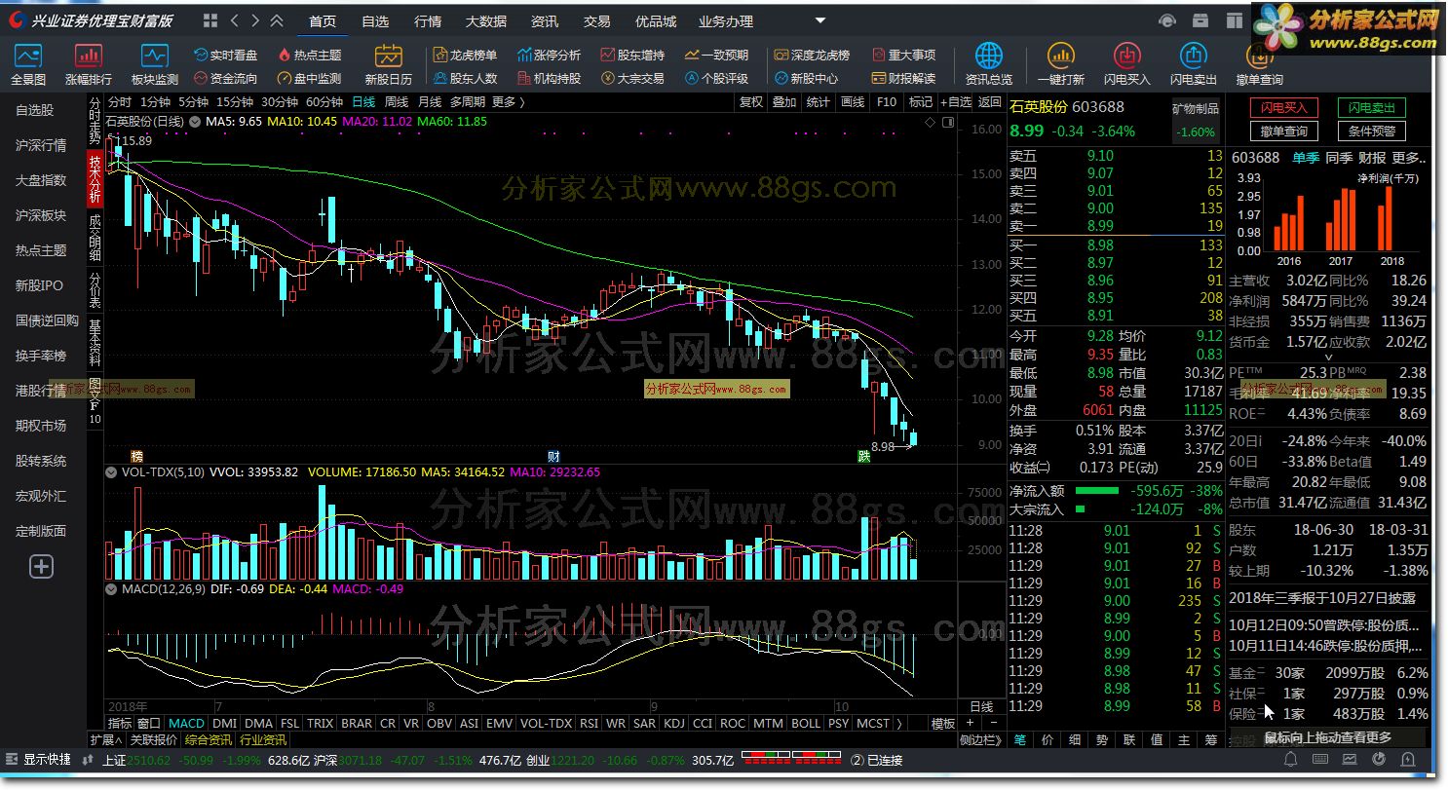1448x790 pixels.
Task: Open 个股评级 stock ratings
Action: tap(716, 79)
